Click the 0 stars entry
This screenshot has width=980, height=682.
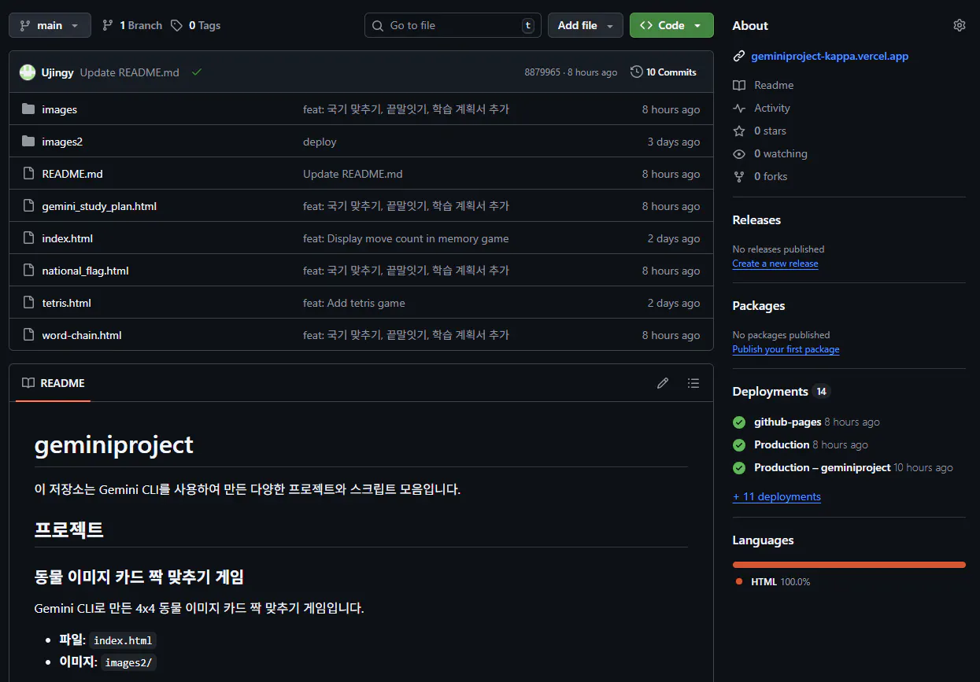coord(770,131)
